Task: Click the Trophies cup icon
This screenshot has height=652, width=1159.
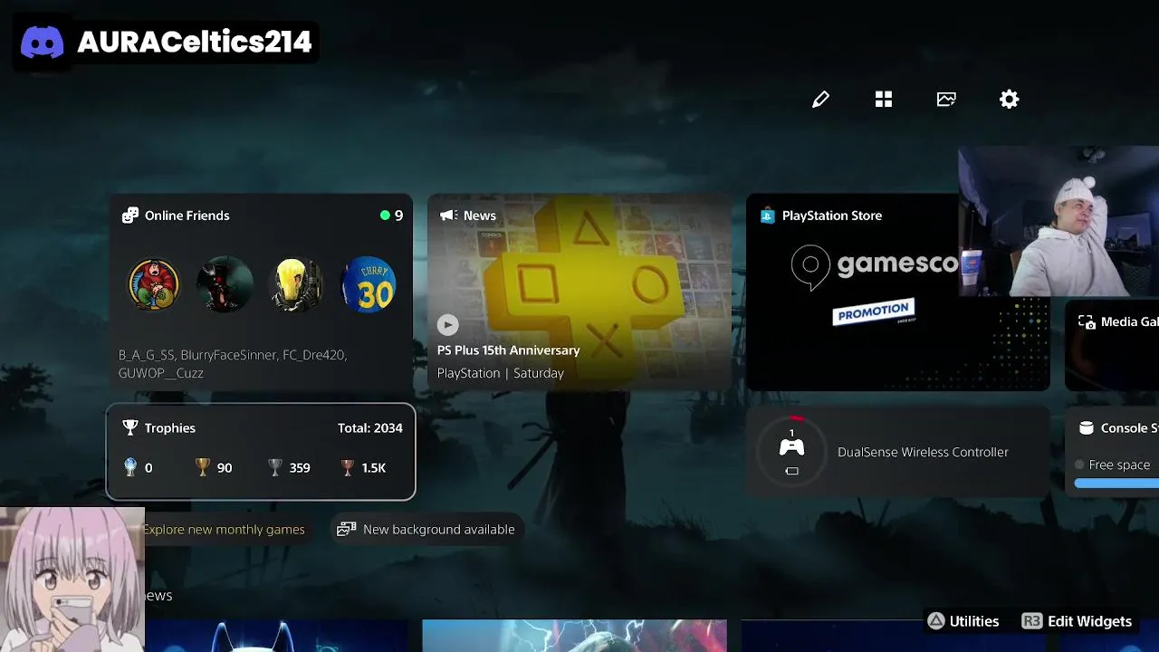Action: (130, 427)
